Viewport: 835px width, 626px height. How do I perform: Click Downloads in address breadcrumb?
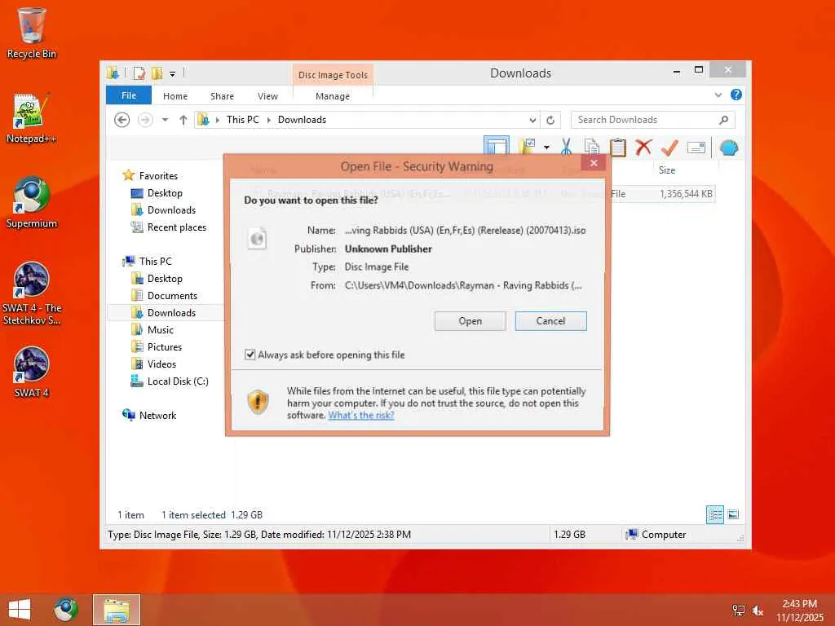[x=302, y=120]
